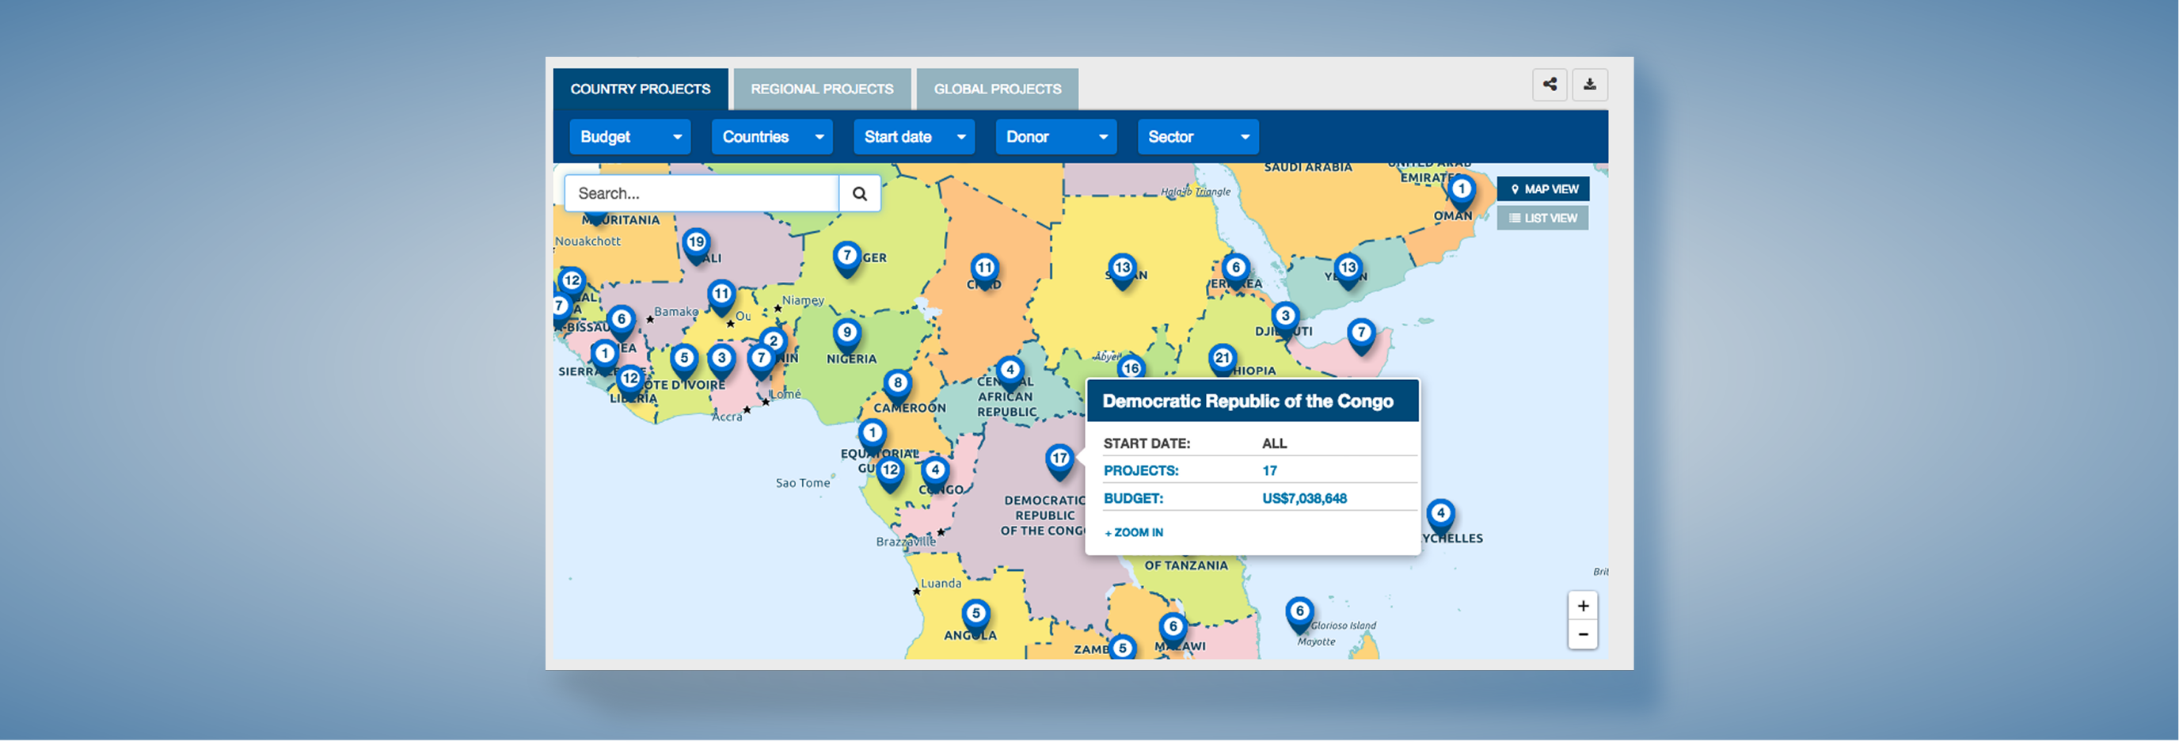Open the Countries filter dropdown
This screenshot has width=2179, height=742.
[772, 137]
